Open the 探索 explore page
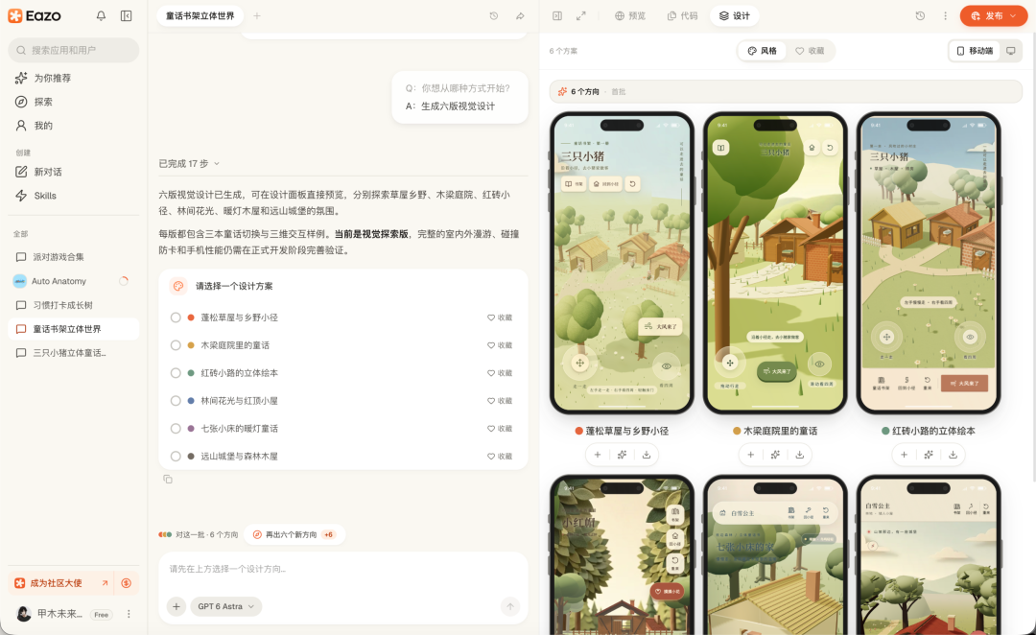Image resolution: width=1036 pixels, height=635 pixels. 34,102
